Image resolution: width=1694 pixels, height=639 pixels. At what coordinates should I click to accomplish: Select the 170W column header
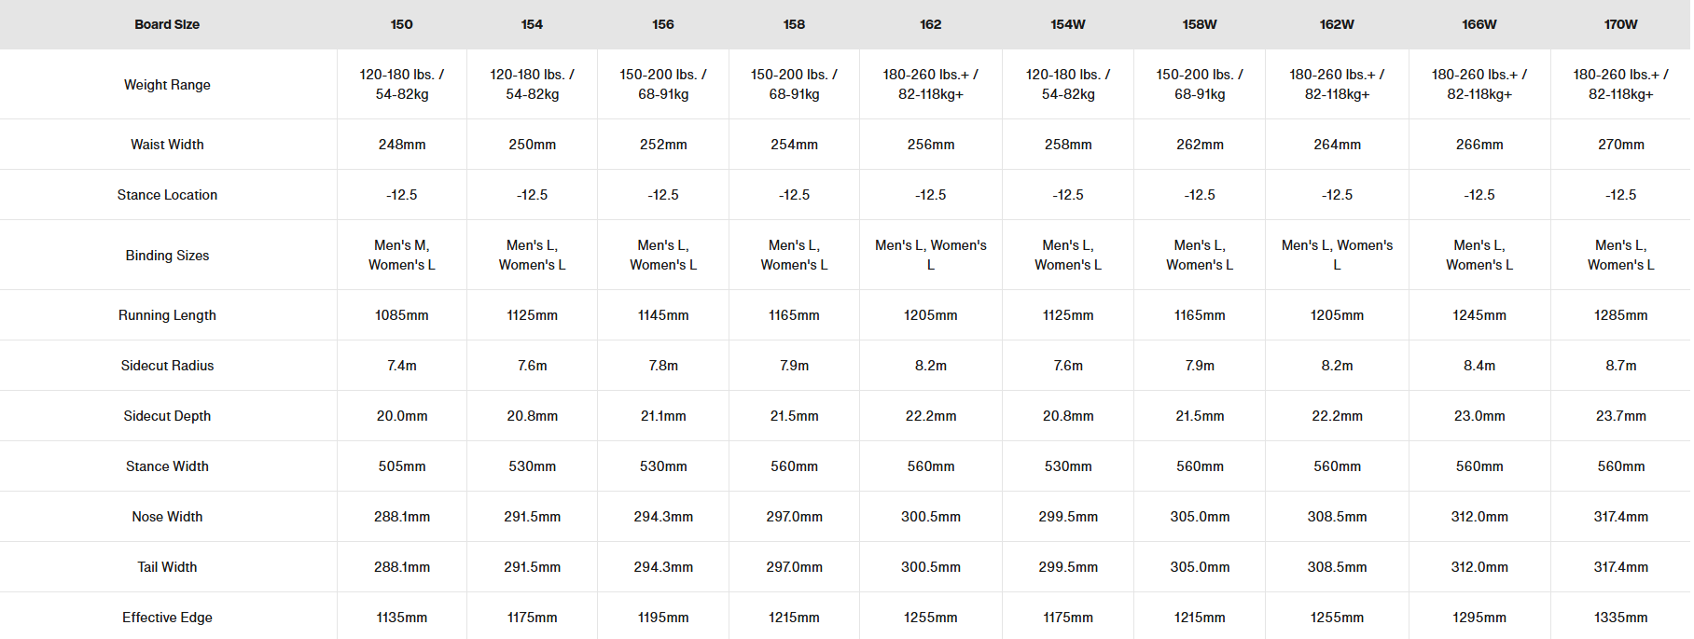[1620, 24]
